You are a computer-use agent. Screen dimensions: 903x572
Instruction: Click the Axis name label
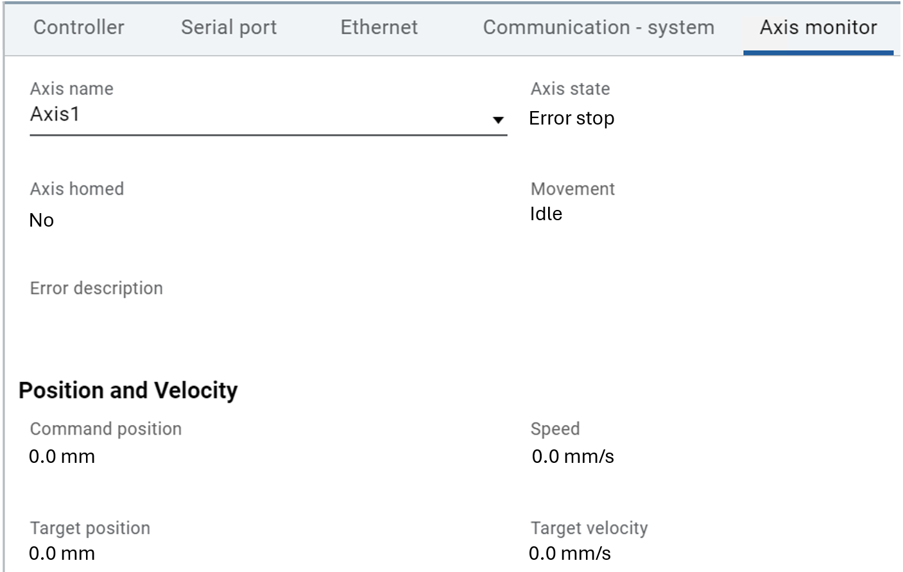point(72,89)
